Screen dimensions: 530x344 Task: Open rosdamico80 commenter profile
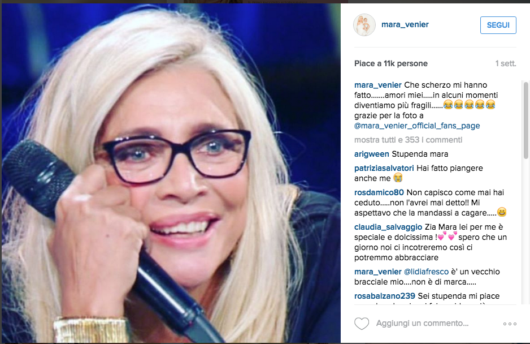[379, 193]
